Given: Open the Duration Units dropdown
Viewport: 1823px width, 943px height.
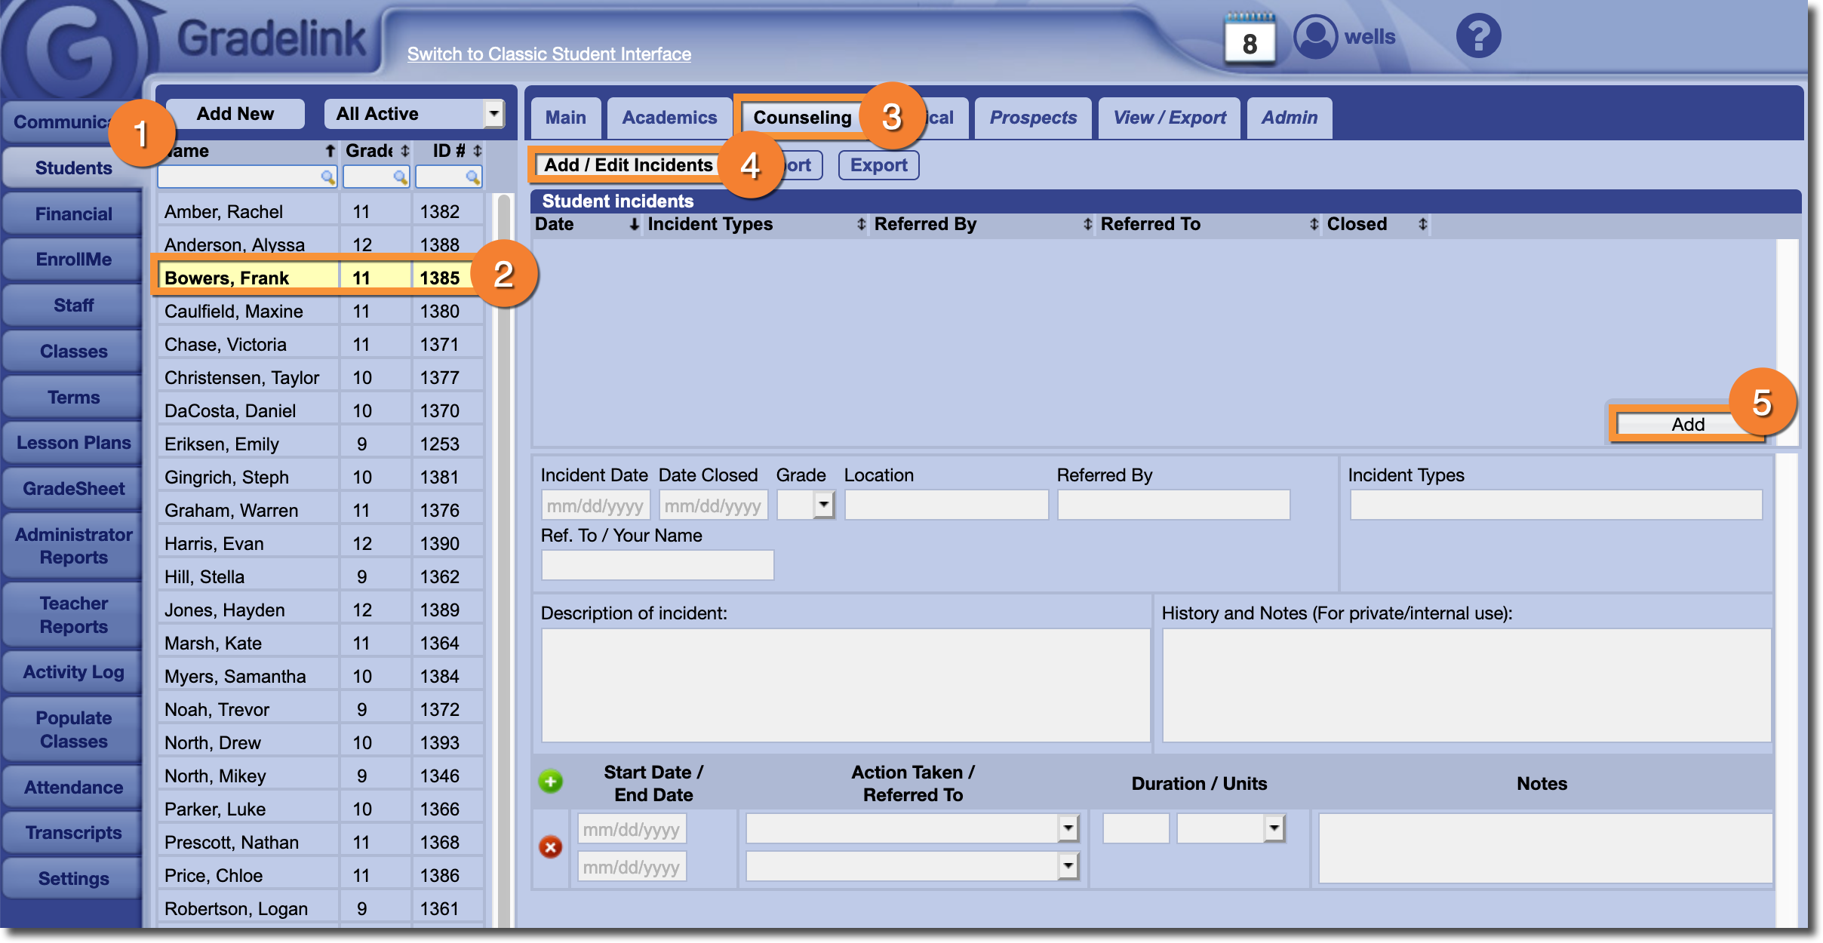Looking at the screenshot, I should pos(1274,828).
